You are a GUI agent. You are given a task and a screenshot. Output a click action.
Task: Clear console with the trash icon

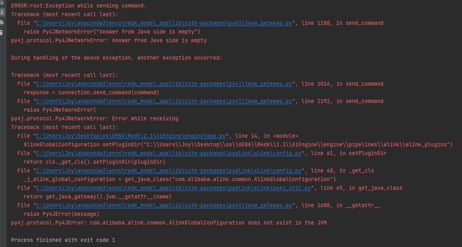pyautogui.click(x=2, y=32)
